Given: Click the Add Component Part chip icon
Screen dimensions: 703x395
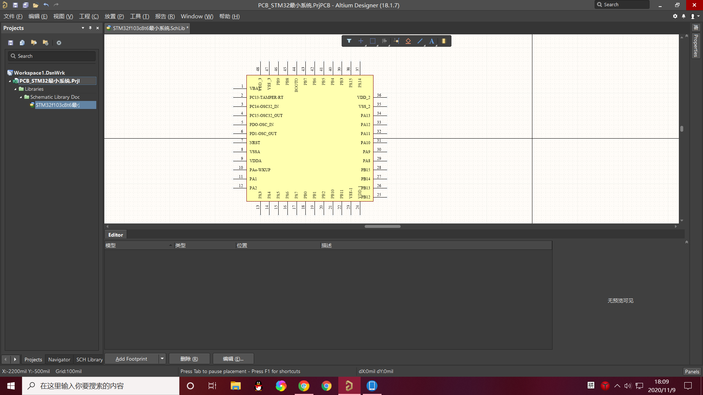Looking at the screenshot, I should coord(444,41).
